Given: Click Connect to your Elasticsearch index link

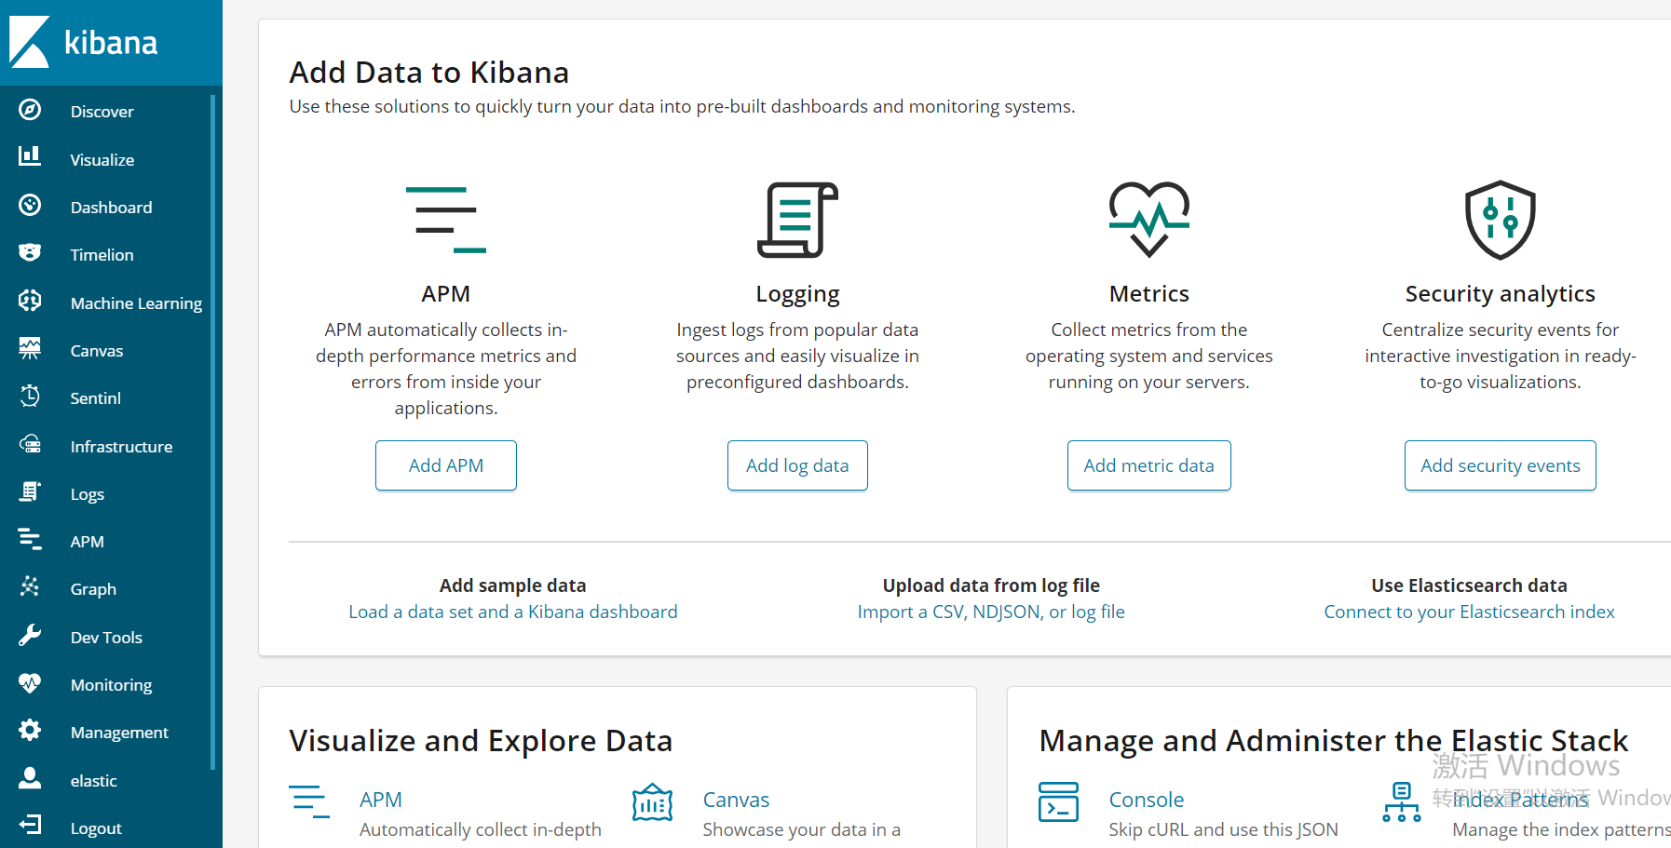Looking at the screenshot, I should [x=1470, y=612].
